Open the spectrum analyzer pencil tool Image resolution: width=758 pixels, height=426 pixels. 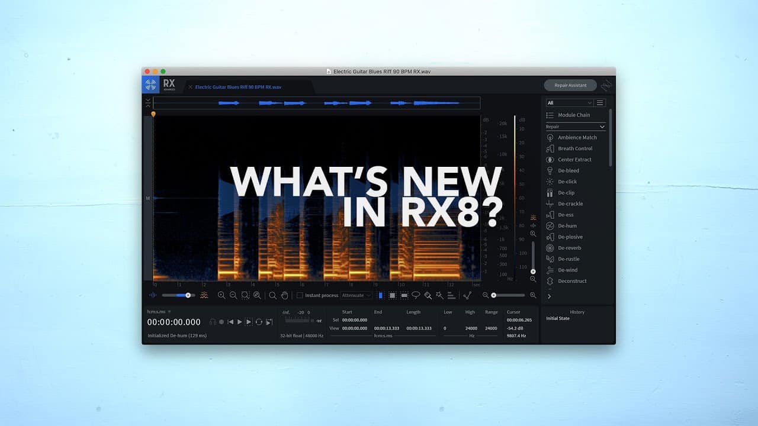click(x=467, y=295)
